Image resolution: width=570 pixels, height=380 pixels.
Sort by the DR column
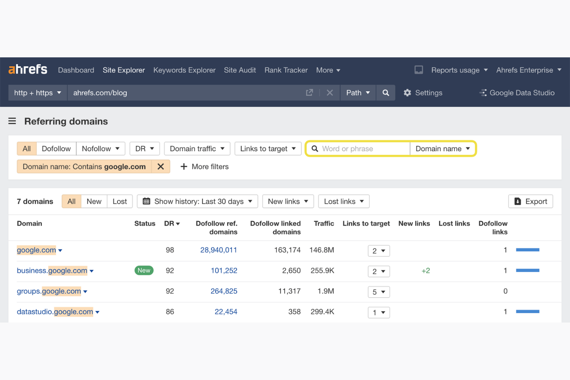pos(172,223)
